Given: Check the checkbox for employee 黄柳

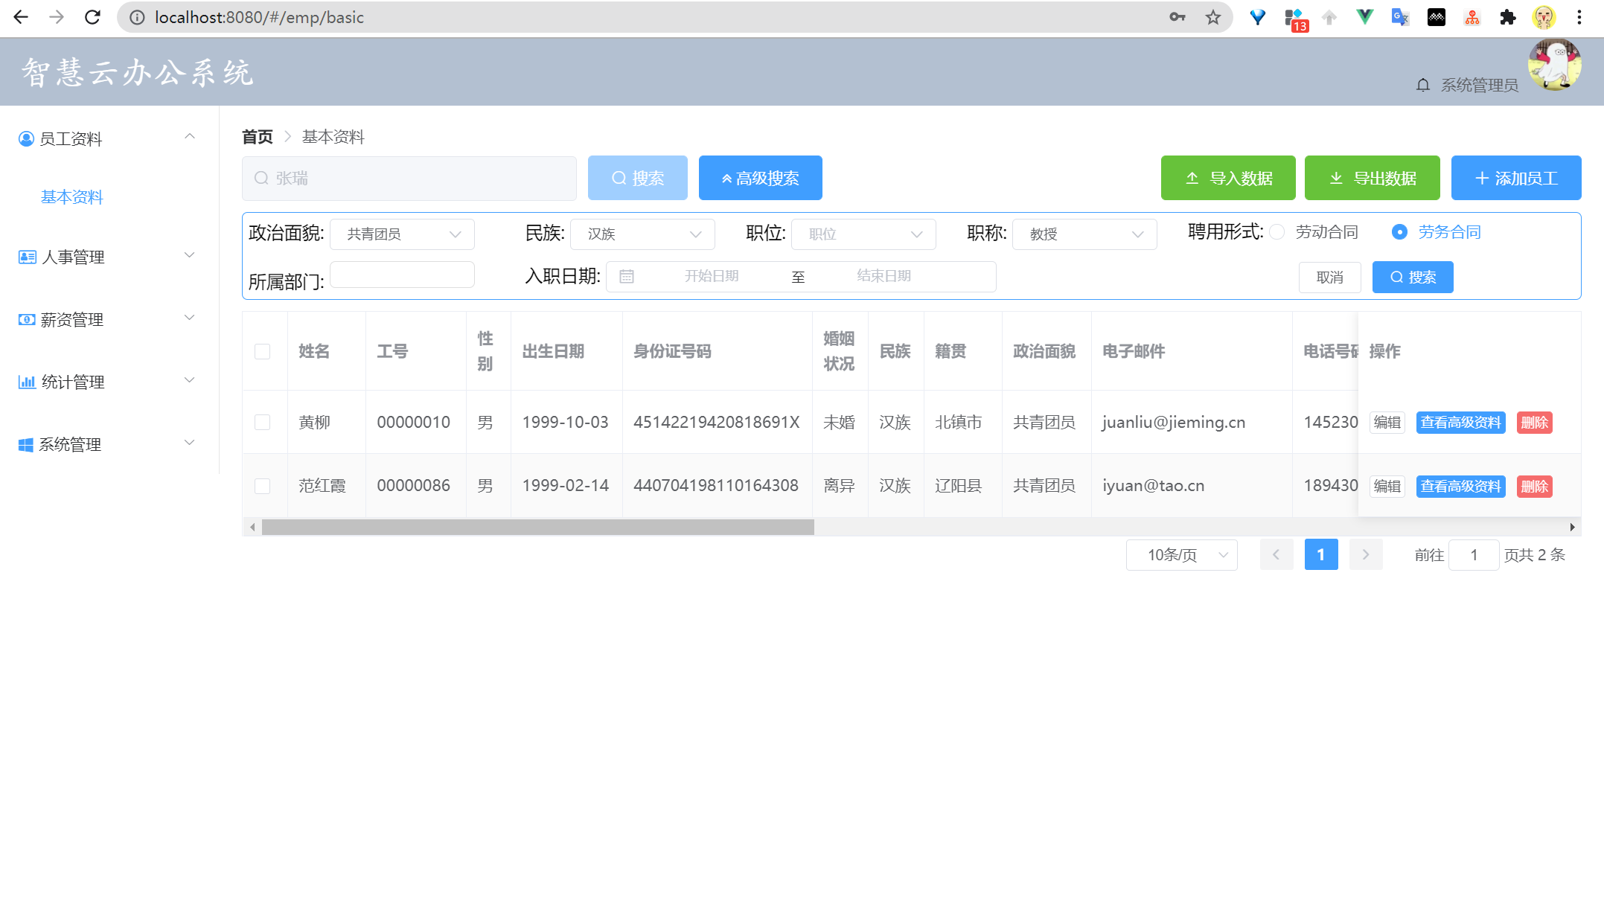Looking at the screenshot, I should click(262, 423).
